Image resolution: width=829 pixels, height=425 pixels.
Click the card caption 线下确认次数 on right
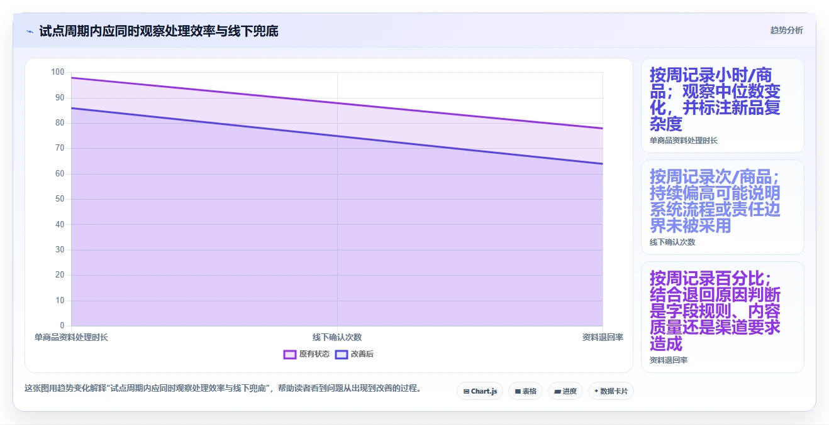coord(672,242)
